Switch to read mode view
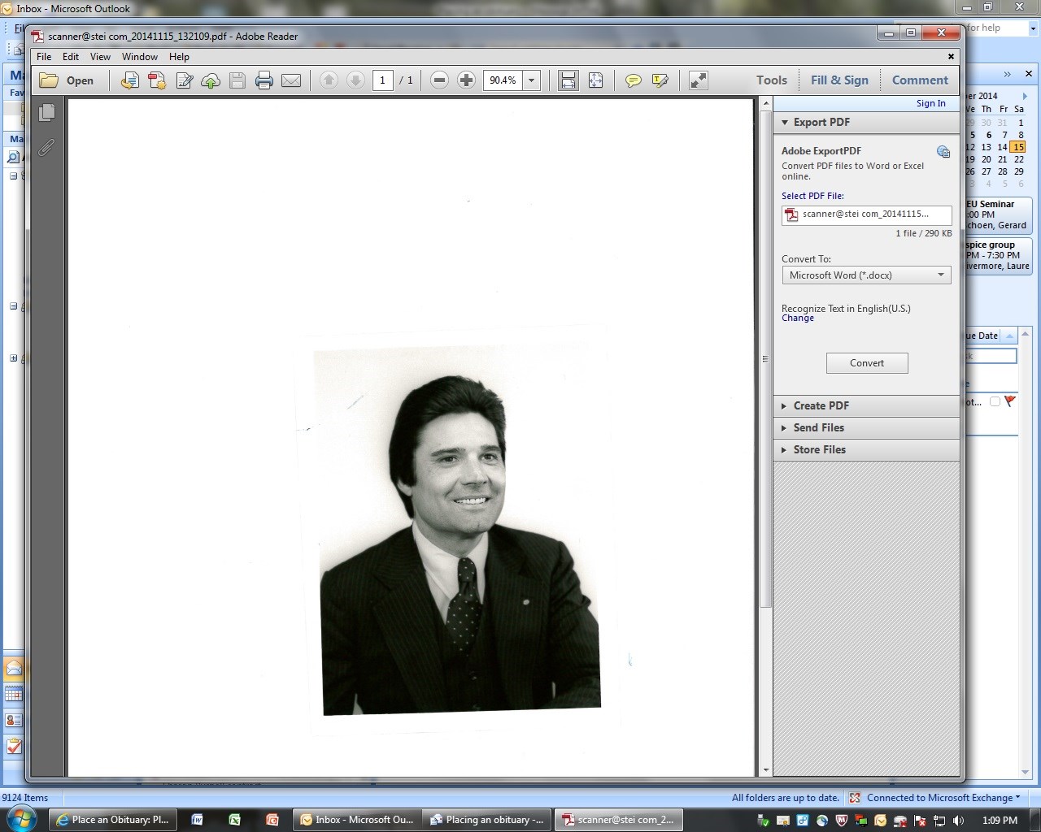The image size is (1041, 832). 698,80
